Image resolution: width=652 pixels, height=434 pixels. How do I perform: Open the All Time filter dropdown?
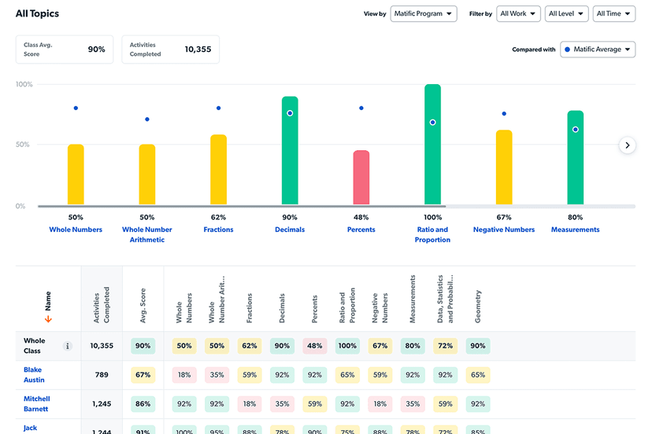coord(613,14)
